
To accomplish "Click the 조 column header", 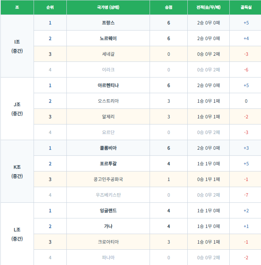I will coord(17,7).
